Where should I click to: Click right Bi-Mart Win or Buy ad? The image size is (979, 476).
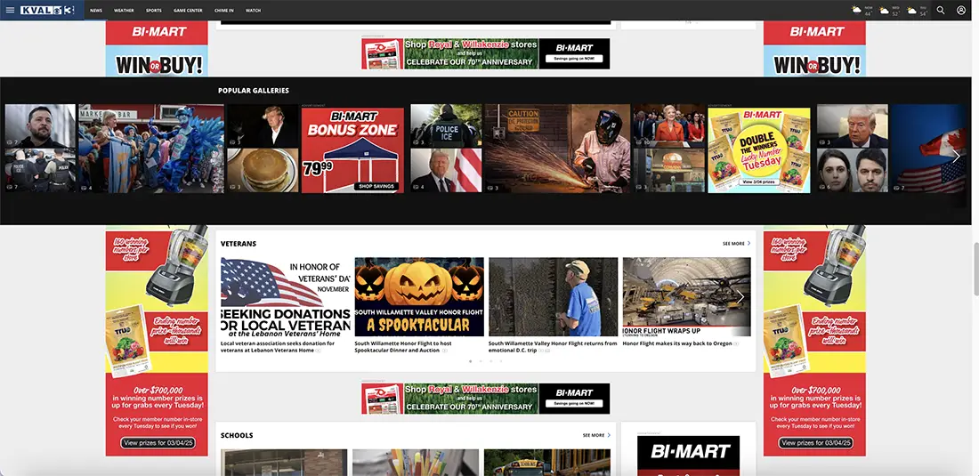coord(814,49)
